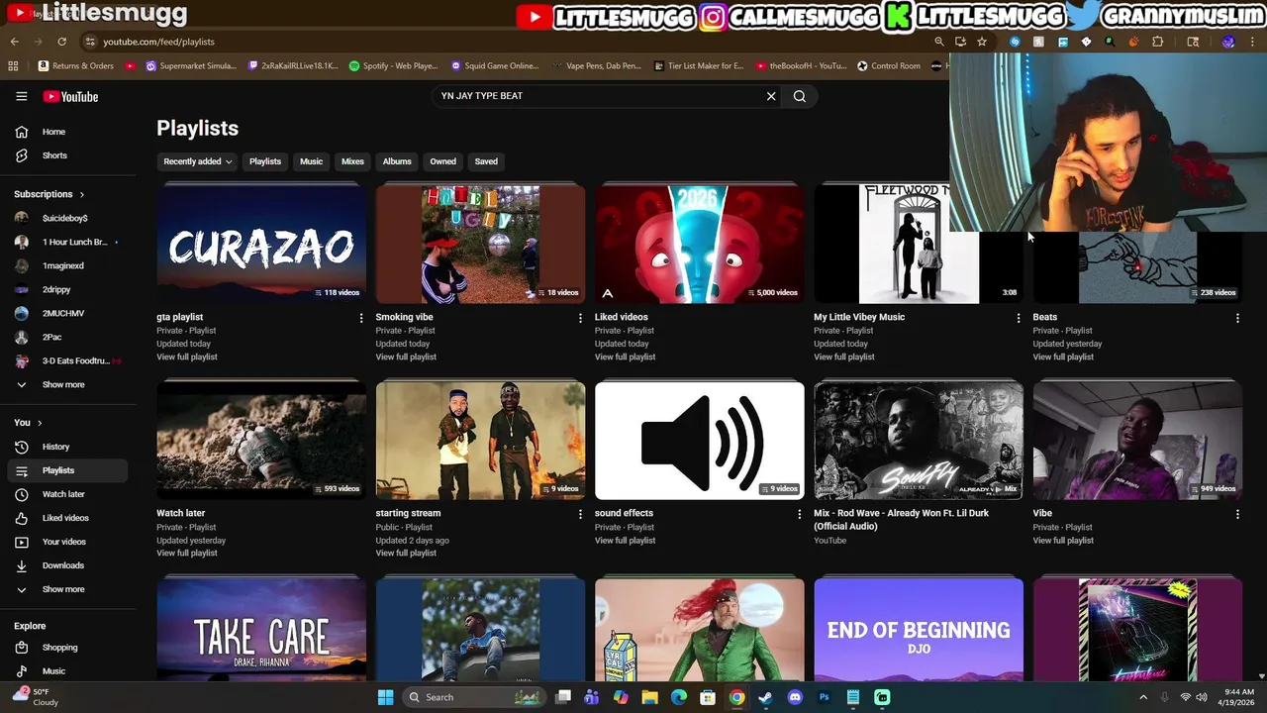This screenshot has height=713, width=1267.
Task: Click the YouTube logo
Action: (x=70, y=96)
